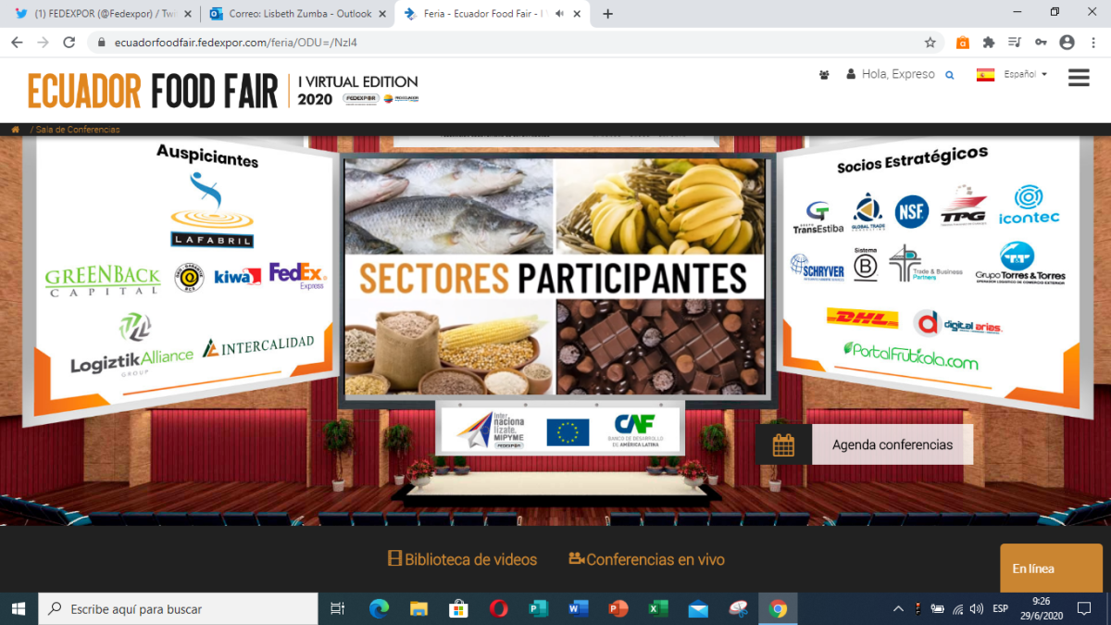Switch to the FEDEXPOR Twitter tab
This screenshot has height=625, width=1111.
click(x=93, y=15)
